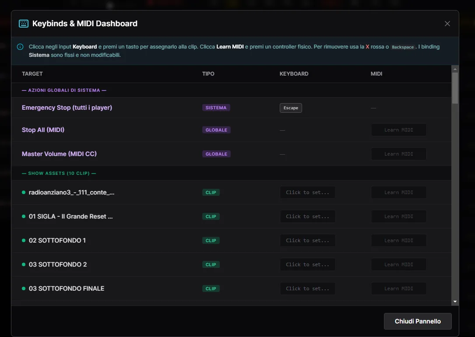Click the CLIP badge for 03 SOTTOFONDO FINALE
The image size is (475, 337).
pyautogui.click(x=211, y=288)
